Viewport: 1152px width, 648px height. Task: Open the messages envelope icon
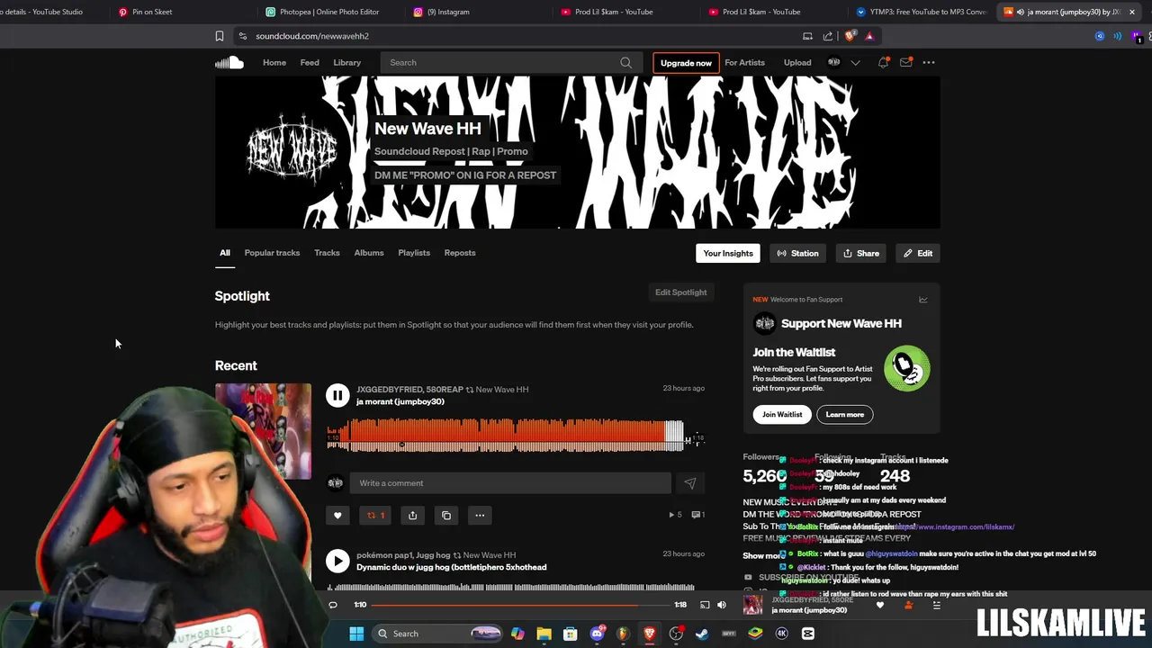tap(906, 62)
